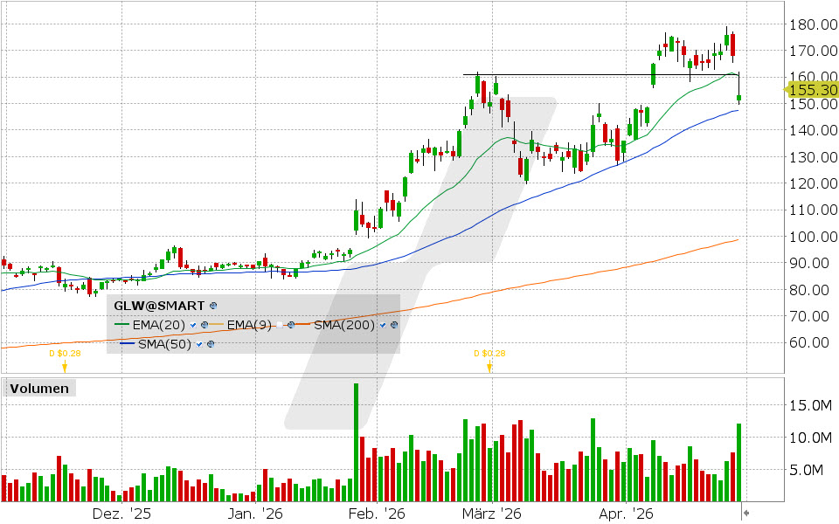Screen dimensions: 839x524
Task: Open the EMA(20) indicator settings icon
Action: pos(205,325)
